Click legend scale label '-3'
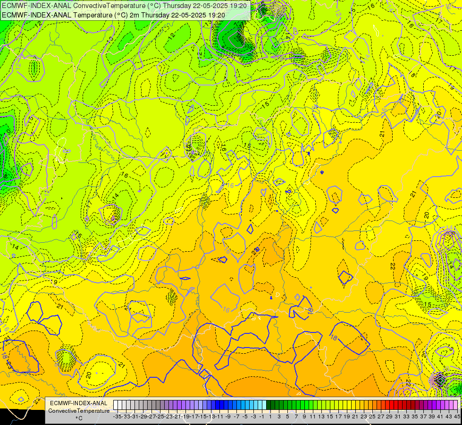The height and width of the screenshot is (425, 462). click(253, 417)
